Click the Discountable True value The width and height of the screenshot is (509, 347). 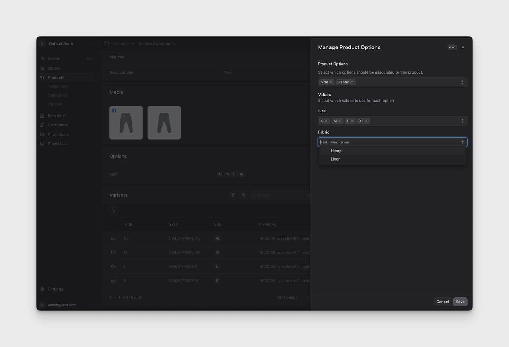click(x=227, y=72)
